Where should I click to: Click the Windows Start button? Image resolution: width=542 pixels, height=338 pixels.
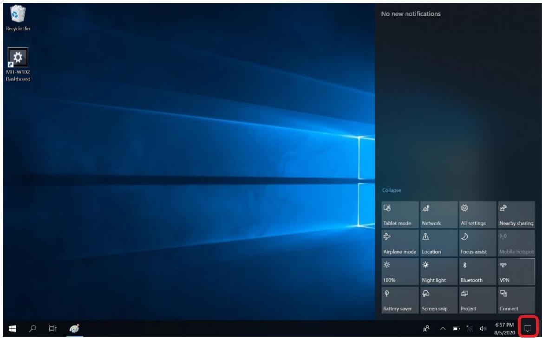pyautogui.click(x=11, y=328)
